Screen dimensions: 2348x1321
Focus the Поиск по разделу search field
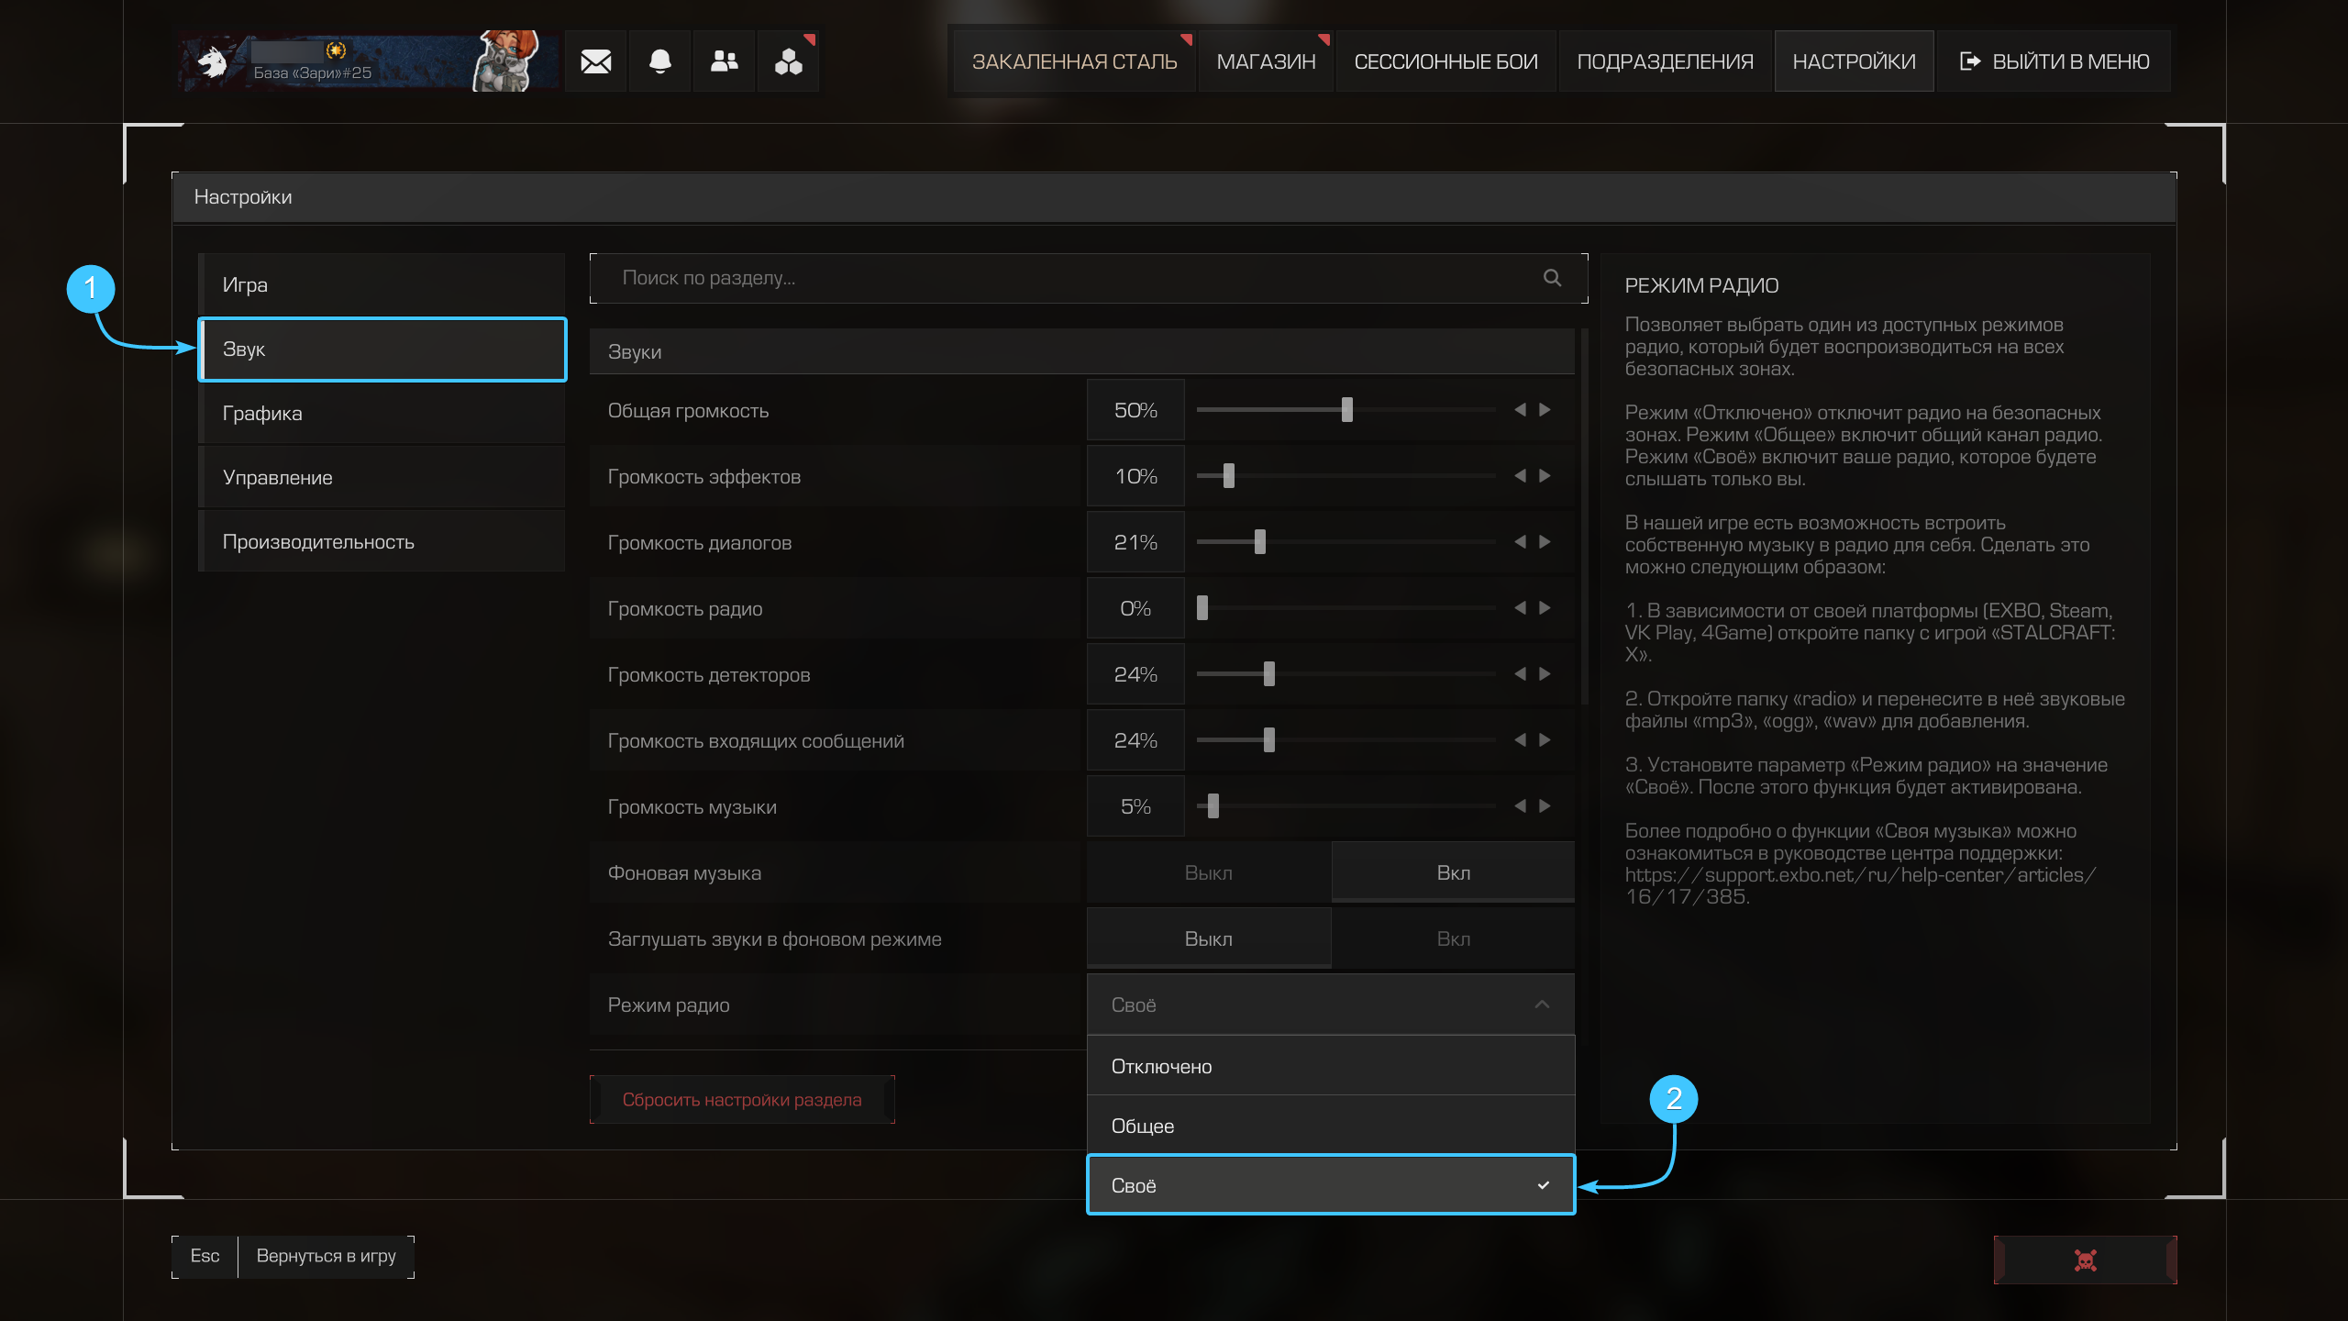1064,278
